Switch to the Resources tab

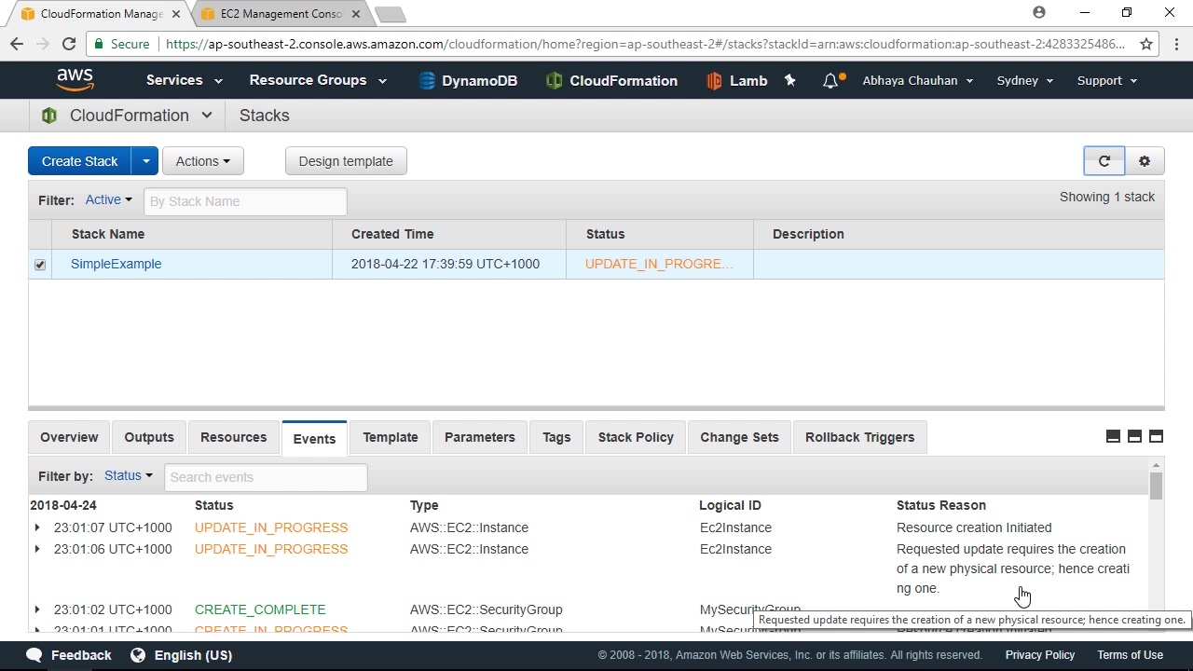(x=233, y=437)
